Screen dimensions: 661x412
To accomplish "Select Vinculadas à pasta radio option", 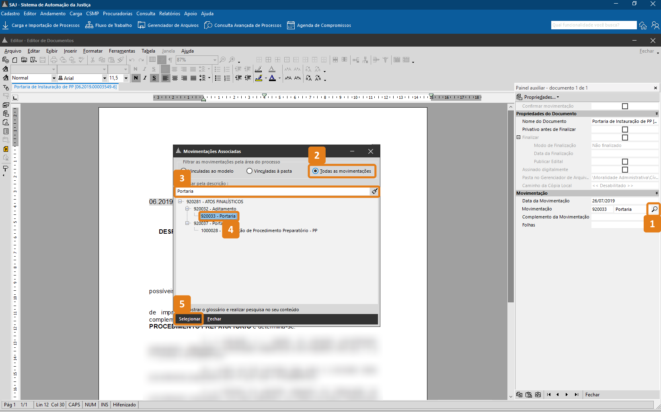I will [250, 171].
